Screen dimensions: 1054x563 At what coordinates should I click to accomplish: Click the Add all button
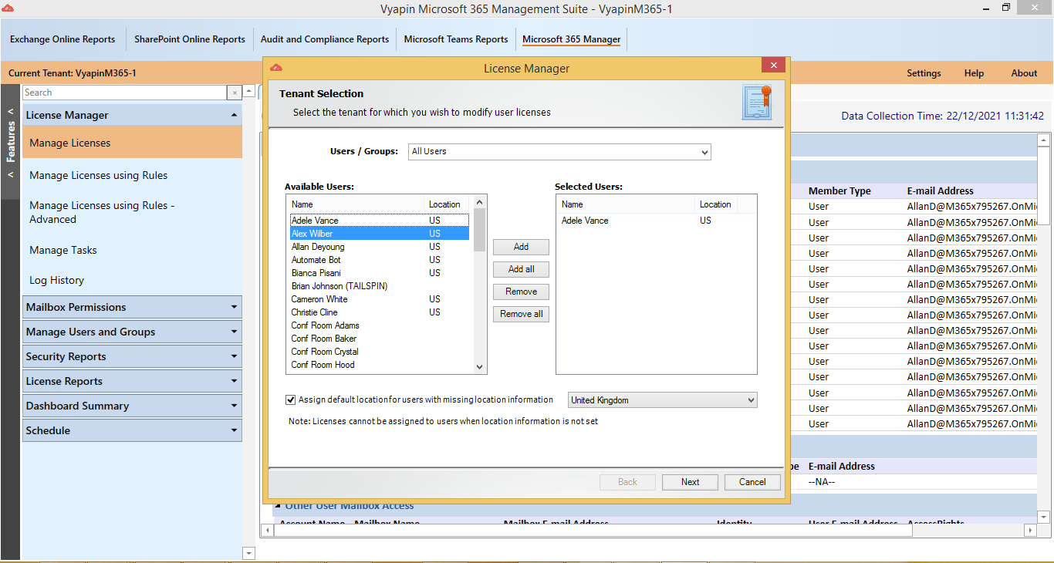click(521, 269)
